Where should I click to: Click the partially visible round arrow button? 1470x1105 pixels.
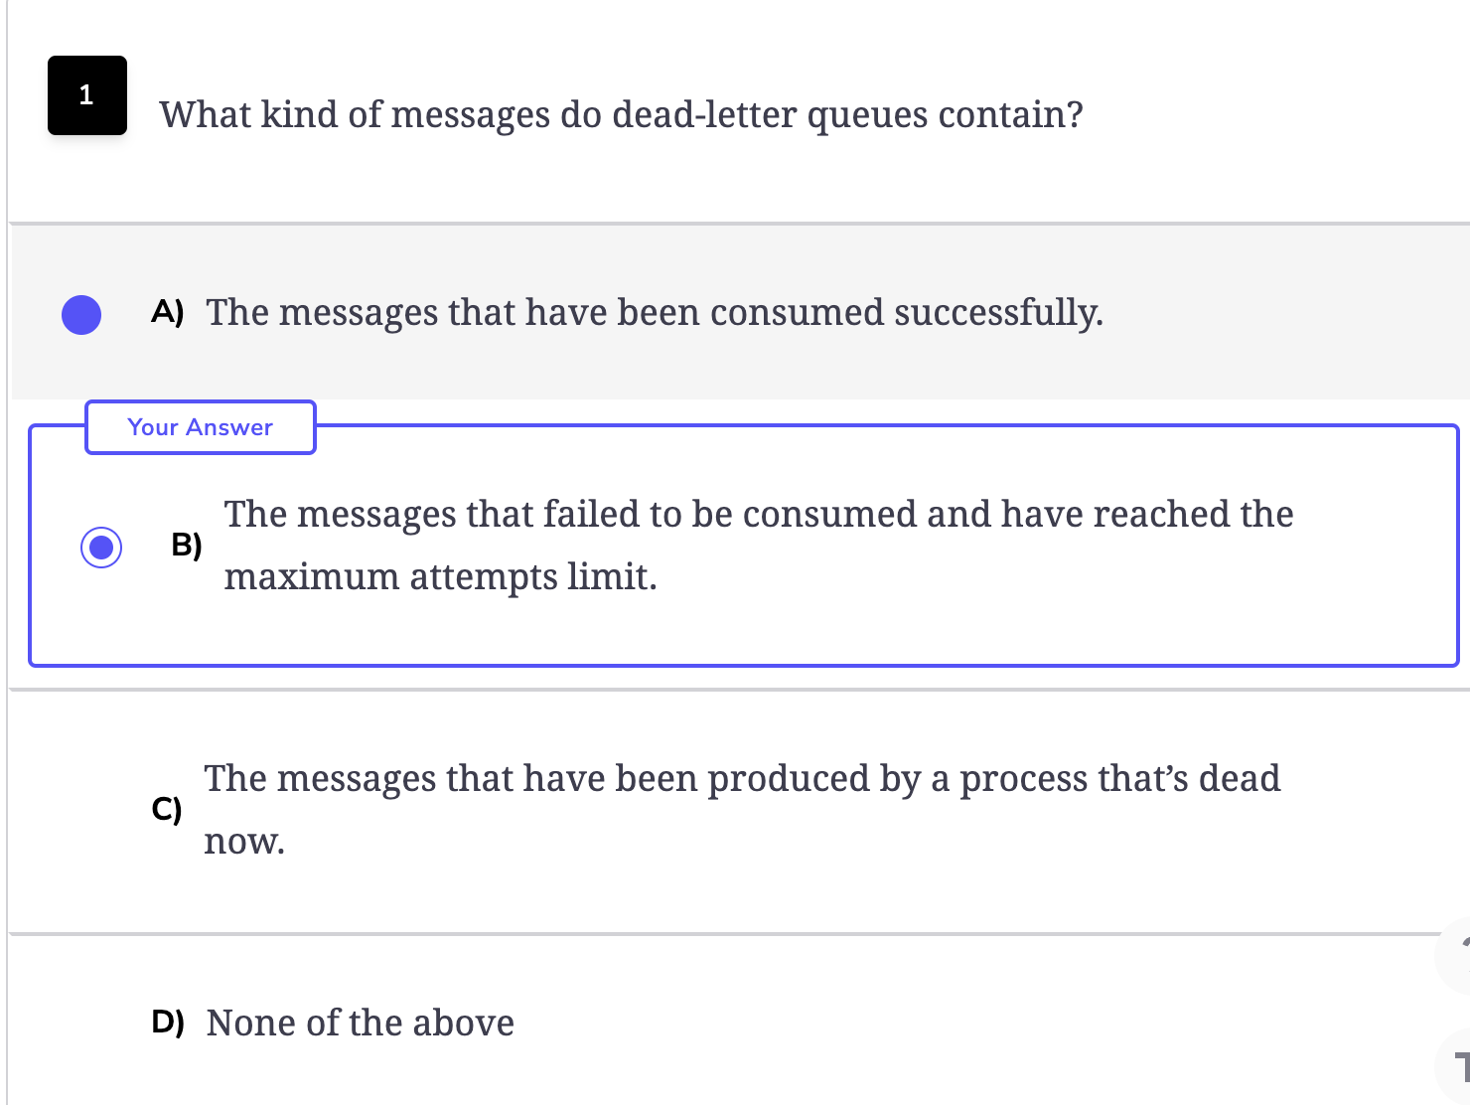tap(1455, 955)
